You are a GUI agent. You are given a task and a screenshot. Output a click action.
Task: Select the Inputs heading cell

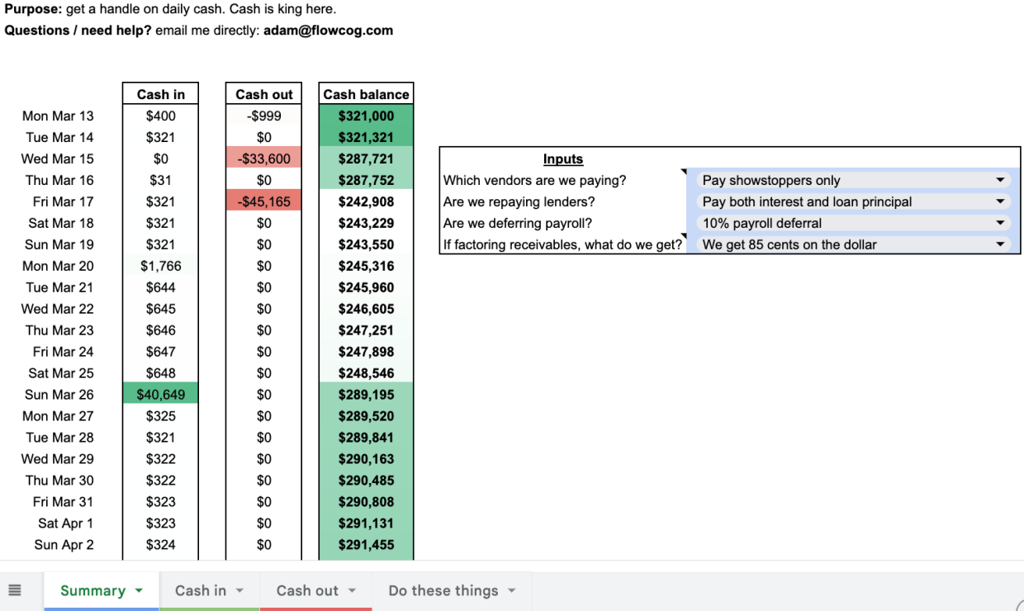point(563,159)
